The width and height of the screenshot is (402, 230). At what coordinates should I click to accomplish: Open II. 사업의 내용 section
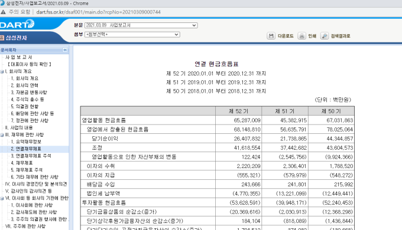click(19, 127)
